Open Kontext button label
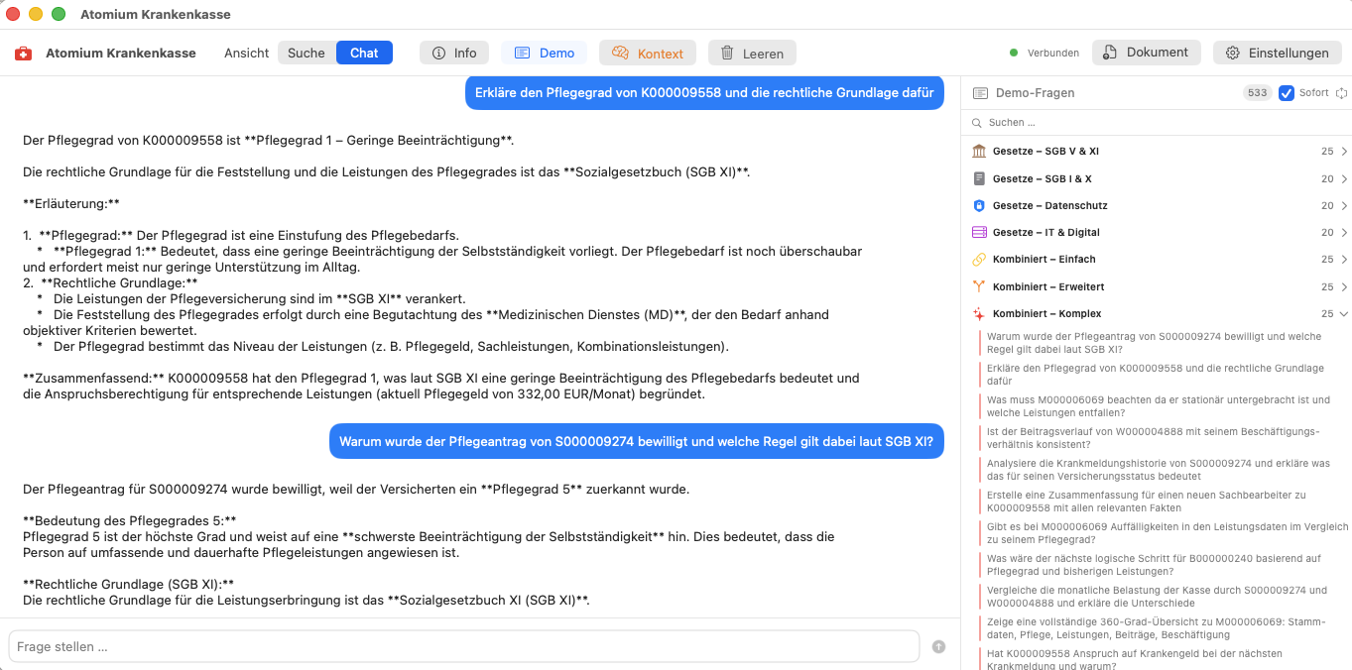1352x670 pixels. click(x=660, y=54)
